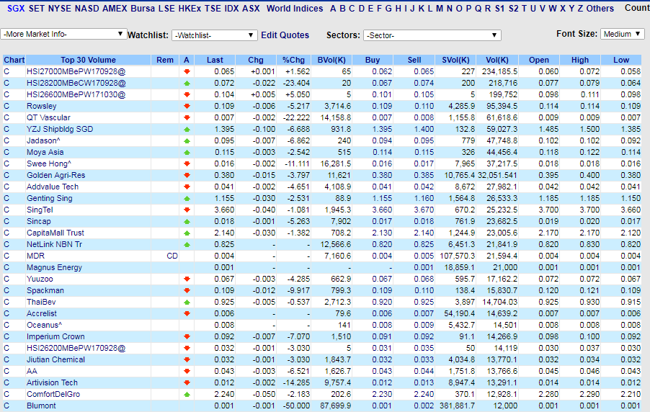The image size is (650, 412).
Task: Click red down arrow in Swee Hong^ row
Action: coord(187,164)
